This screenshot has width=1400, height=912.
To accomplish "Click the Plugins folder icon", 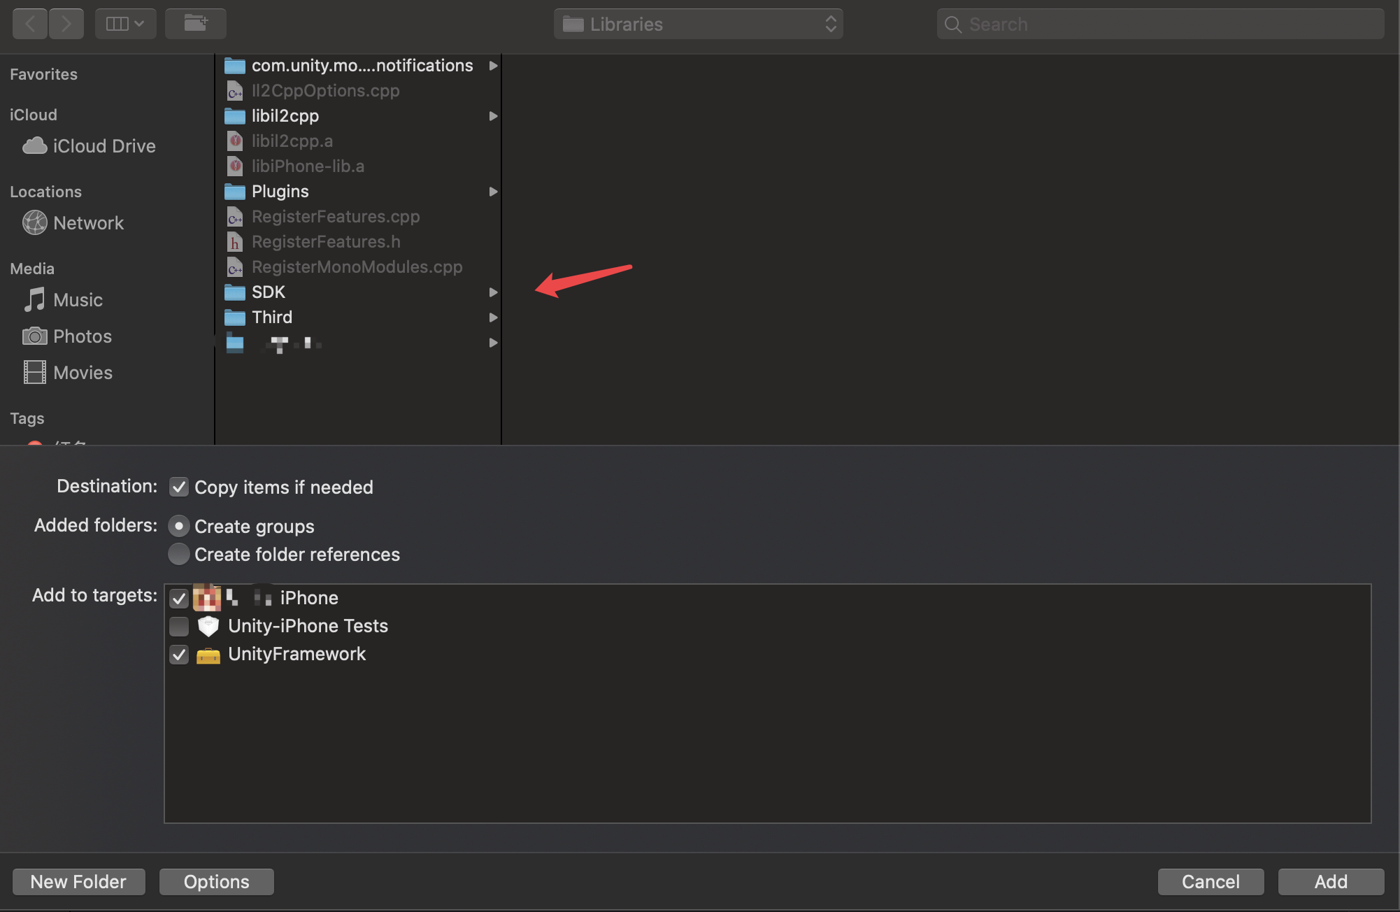I will click(x=234, y=192).
